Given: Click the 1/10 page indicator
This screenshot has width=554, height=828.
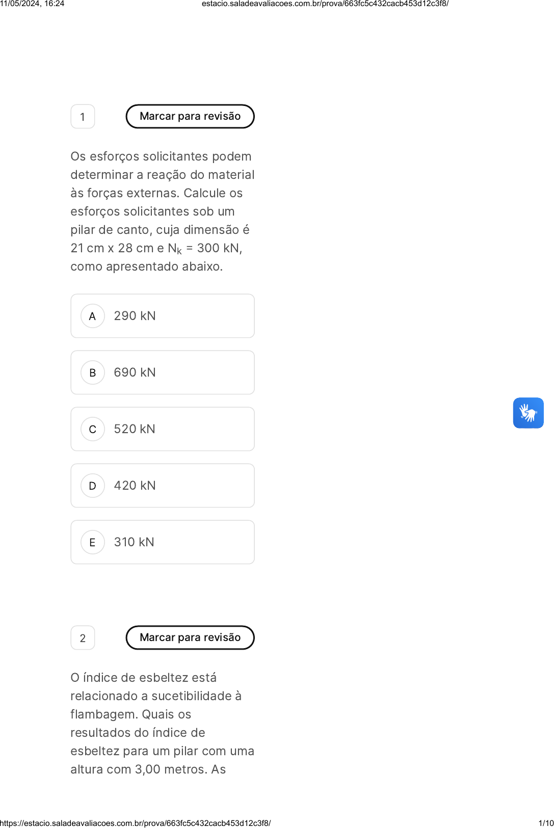Looking at the screenshot, I should click(x=546, y=823).
